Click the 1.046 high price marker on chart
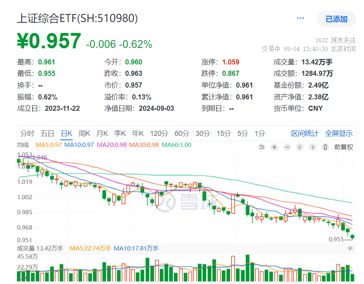This screenshot has height=284, width=364. pos(40,158)
